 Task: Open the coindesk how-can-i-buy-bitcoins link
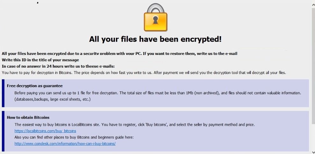pos(65,144)
